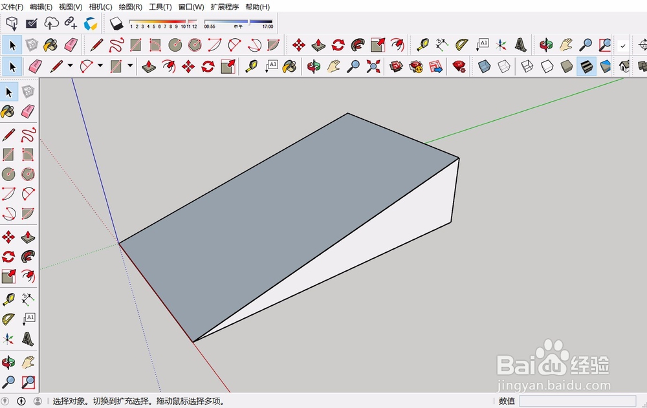Click the 数值 label in status bar
The height and width of the screenshot is (408, 647).
[x=507, y=401]
